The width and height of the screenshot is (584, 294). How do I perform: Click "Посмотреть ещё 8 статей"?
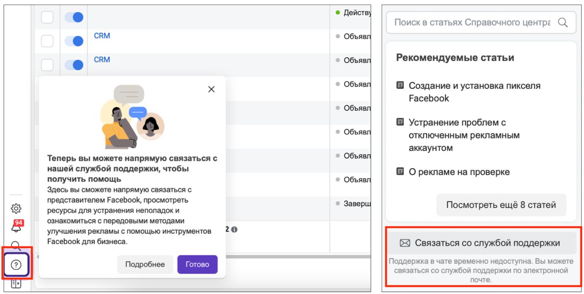click(x=501, y=205)
